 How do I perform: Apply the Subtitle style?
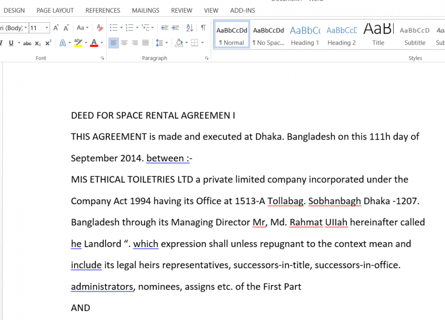414,35
